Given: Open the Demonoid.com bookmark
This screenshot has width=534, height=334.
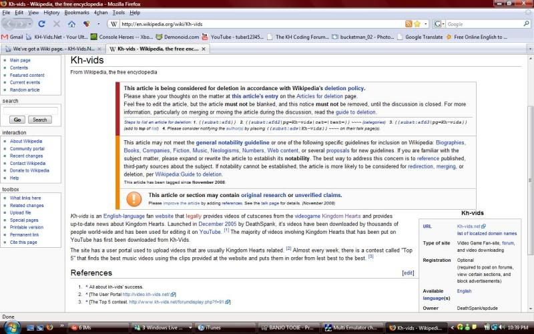Looking at the screenshot, I should [177, 37].
